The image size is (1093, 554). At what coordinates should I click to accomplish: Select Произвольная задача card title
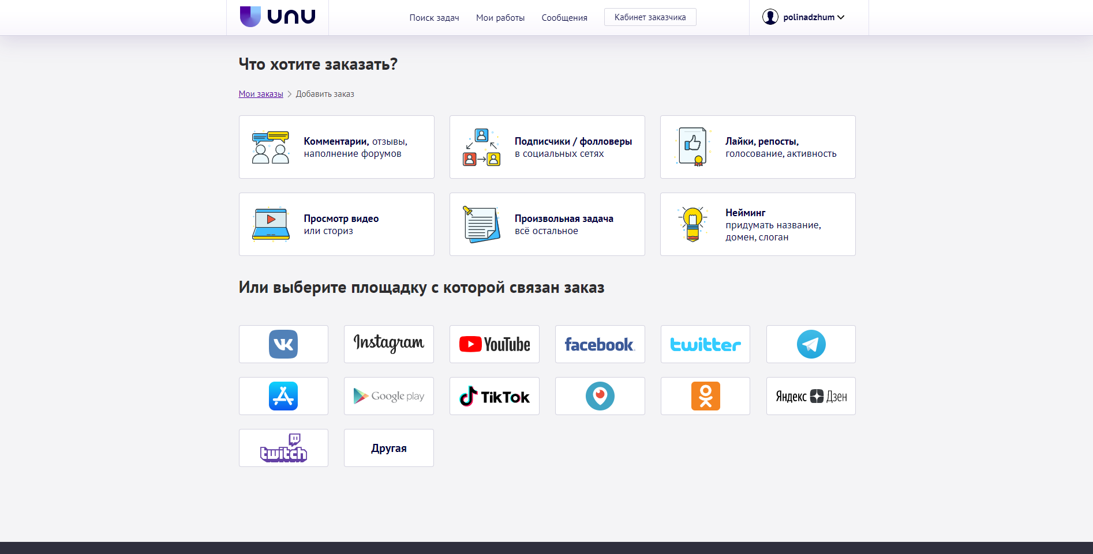pos(564,218)
